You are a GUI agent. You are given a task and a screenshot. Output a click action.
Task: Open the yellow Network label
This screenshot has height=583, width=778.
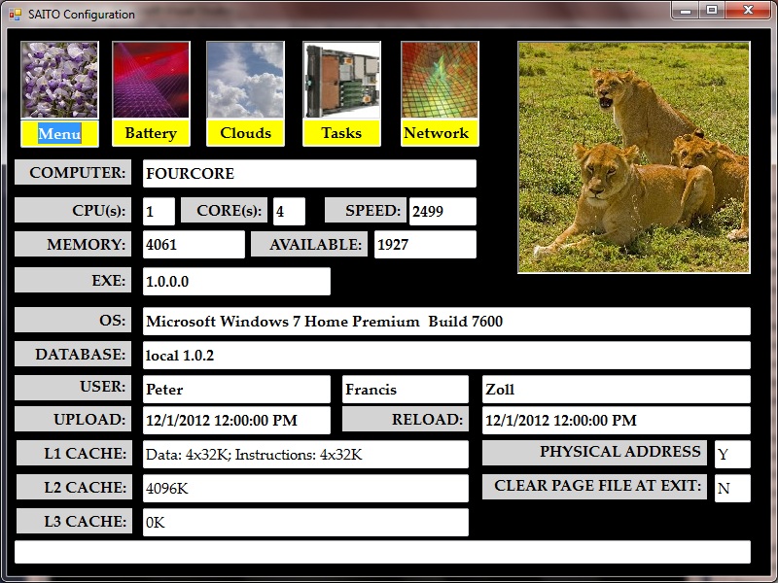coord(436,133)
